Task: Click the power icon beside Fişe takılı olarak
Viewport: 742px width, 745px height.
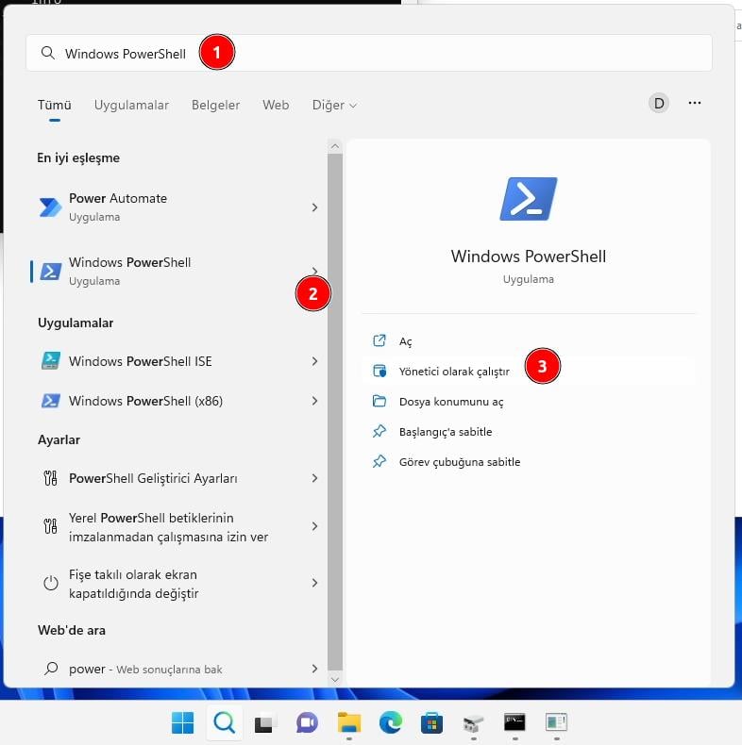Action: pyautogui.click(x=50, y=583)
